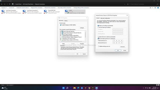Select Local Area Connection 2 adapter icon
The image size is (160, 90).
point(24,12)
